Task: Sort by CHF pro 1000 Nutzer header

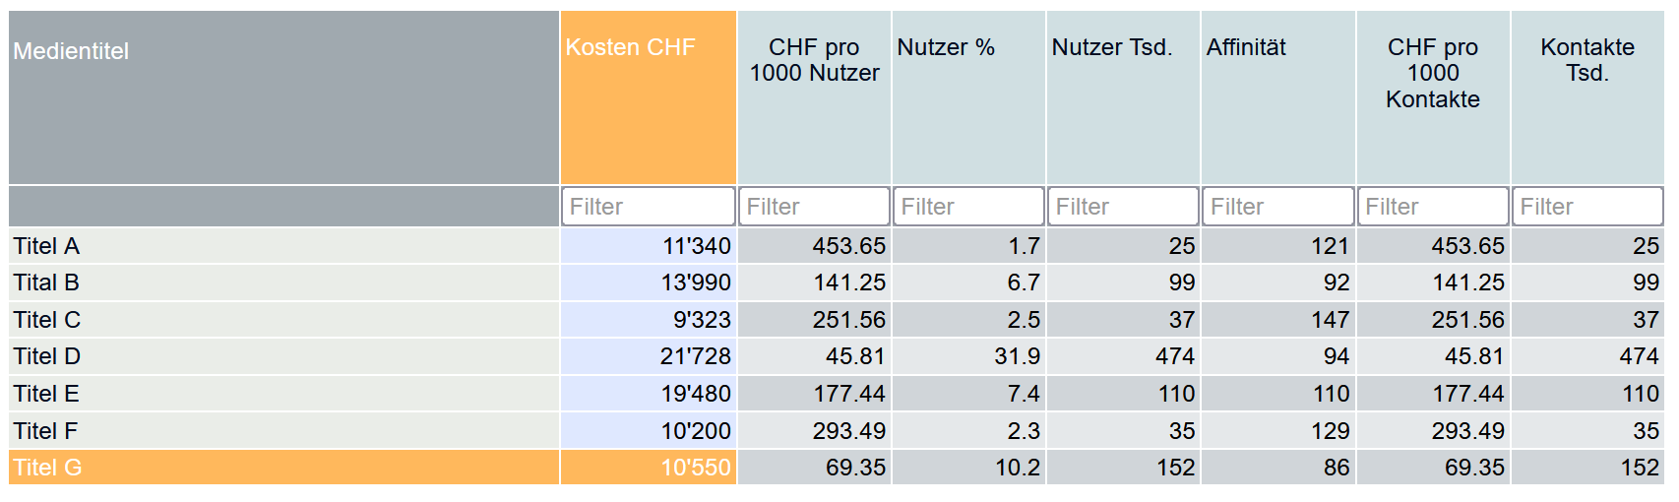Action: coord(814,60)
